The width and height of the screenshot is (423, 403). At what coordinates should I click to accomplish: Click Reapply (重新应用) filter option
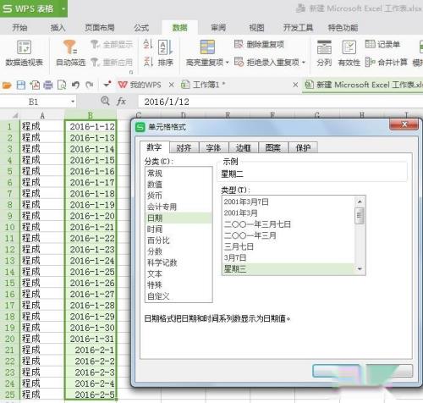112,62
